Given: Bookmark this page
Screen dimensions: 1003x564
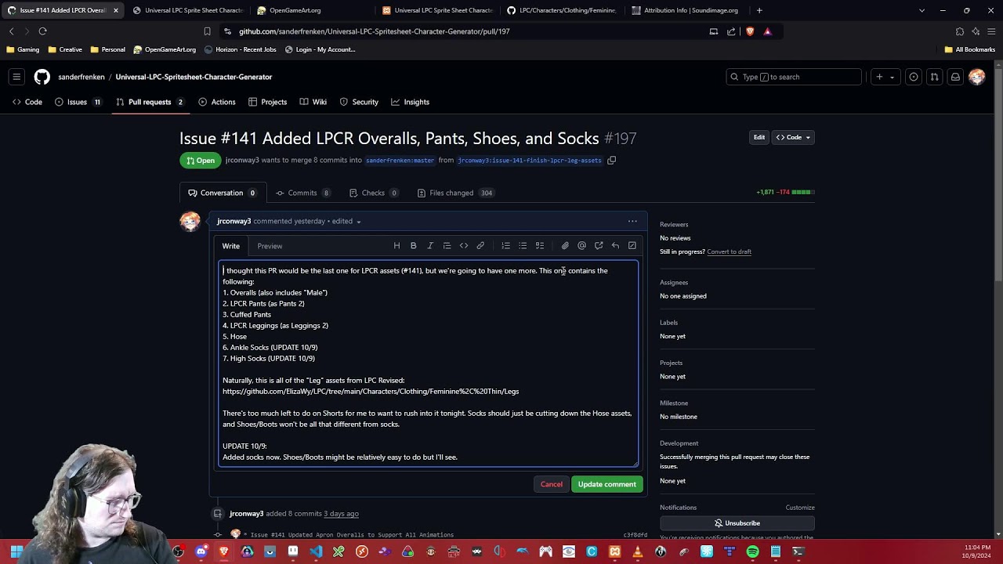Looking at the screenshot, I should point(207,31).
